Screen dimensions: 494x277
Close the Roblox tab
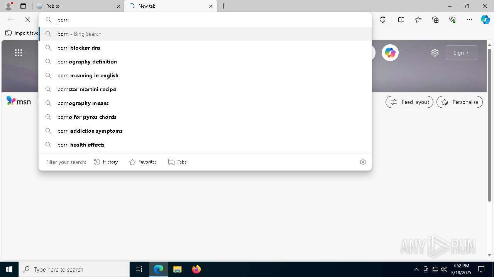point(118,6)
